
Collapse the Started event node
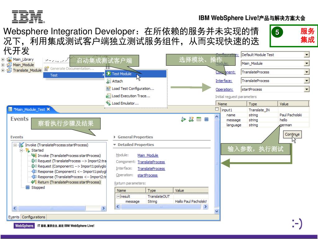tap(21, 150)
